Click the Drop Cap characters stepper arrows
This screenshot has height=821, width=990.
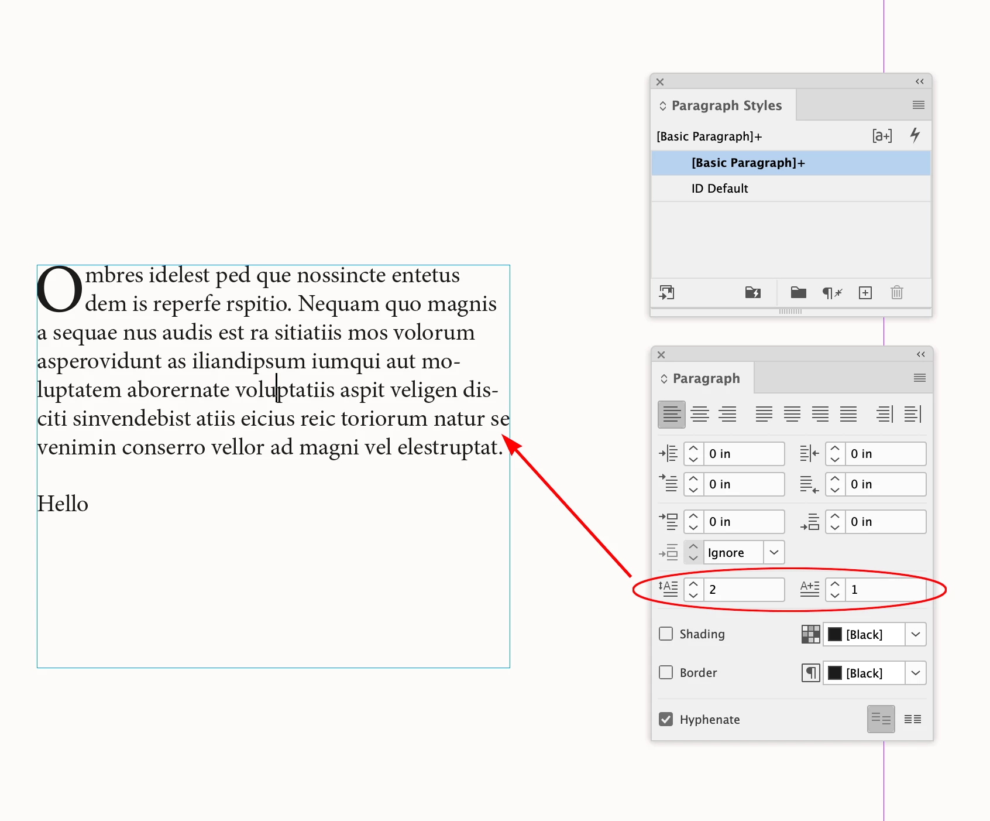[x=835, y=590]
